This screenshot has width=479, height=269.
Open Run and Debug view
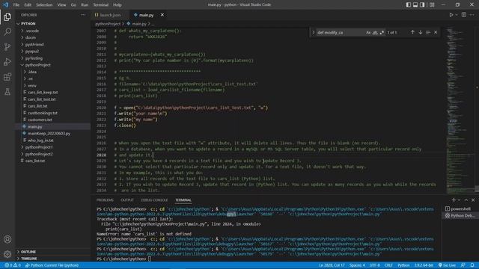7,61
